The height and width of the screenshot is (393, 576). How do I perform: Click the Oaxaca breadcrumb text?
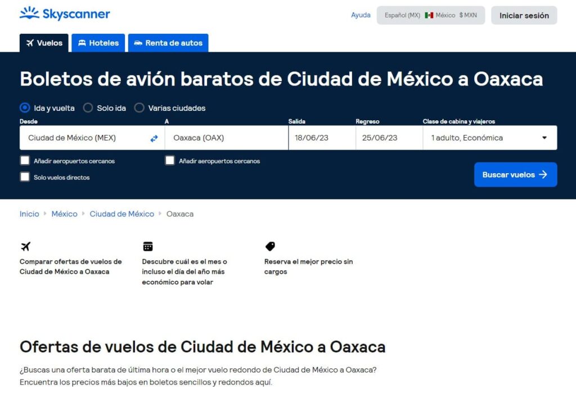pyautogui.click(x=180, y=214)
